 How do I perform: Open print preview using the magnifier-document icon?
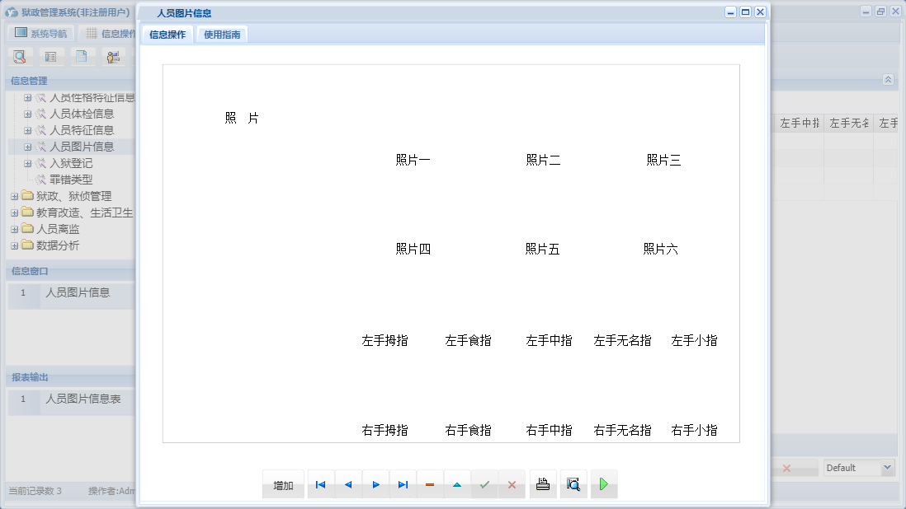point(573,484)
